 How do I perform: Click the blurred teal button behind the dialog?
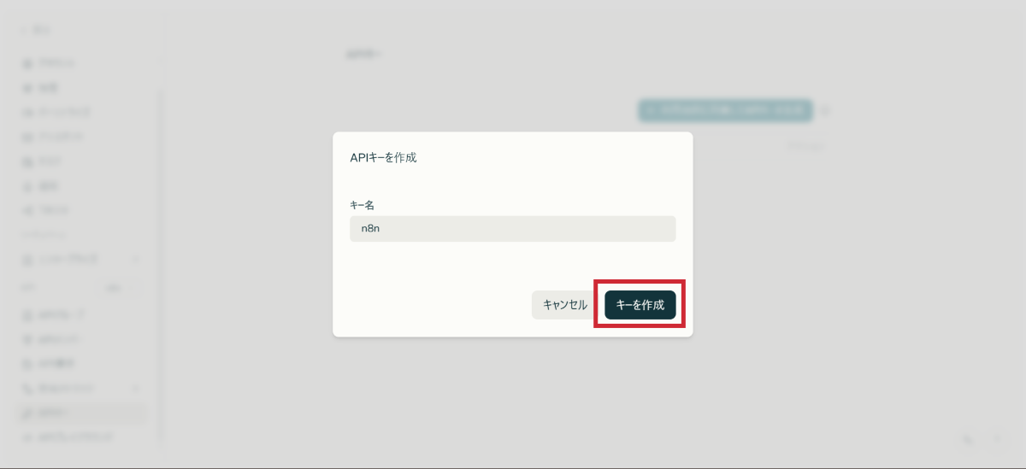click(x=725, y=109)
